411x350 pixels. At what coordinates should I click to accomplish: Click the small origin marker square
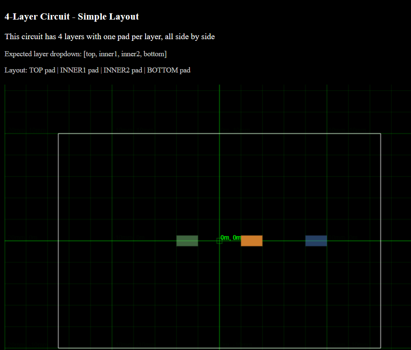(x=219, y=241)
